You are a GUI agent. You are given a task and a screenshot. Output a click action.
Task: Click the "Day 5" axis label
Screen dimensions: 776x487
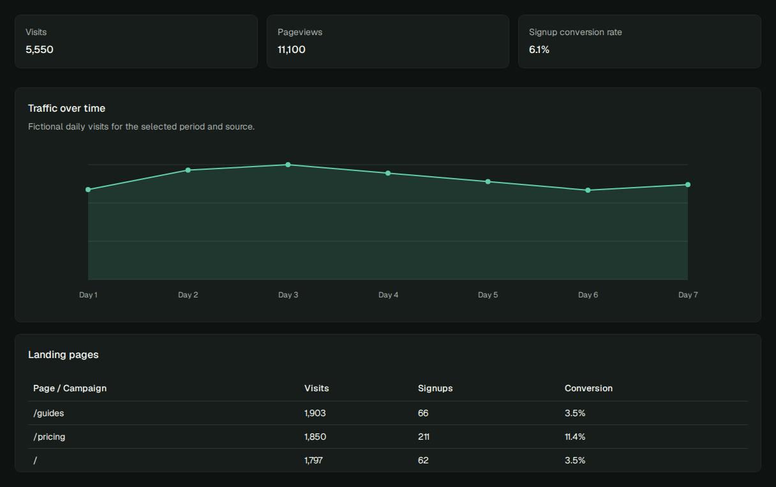click(488, 295)
